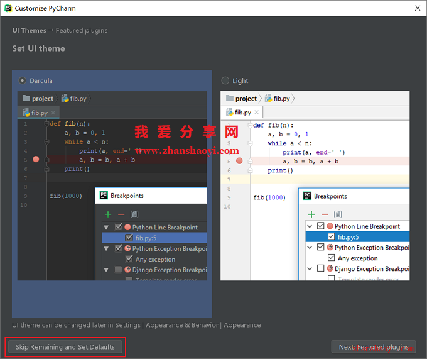Click the 'print()' line in Light preview
Viewport: 427px width, 359px height.
[280, 170]
